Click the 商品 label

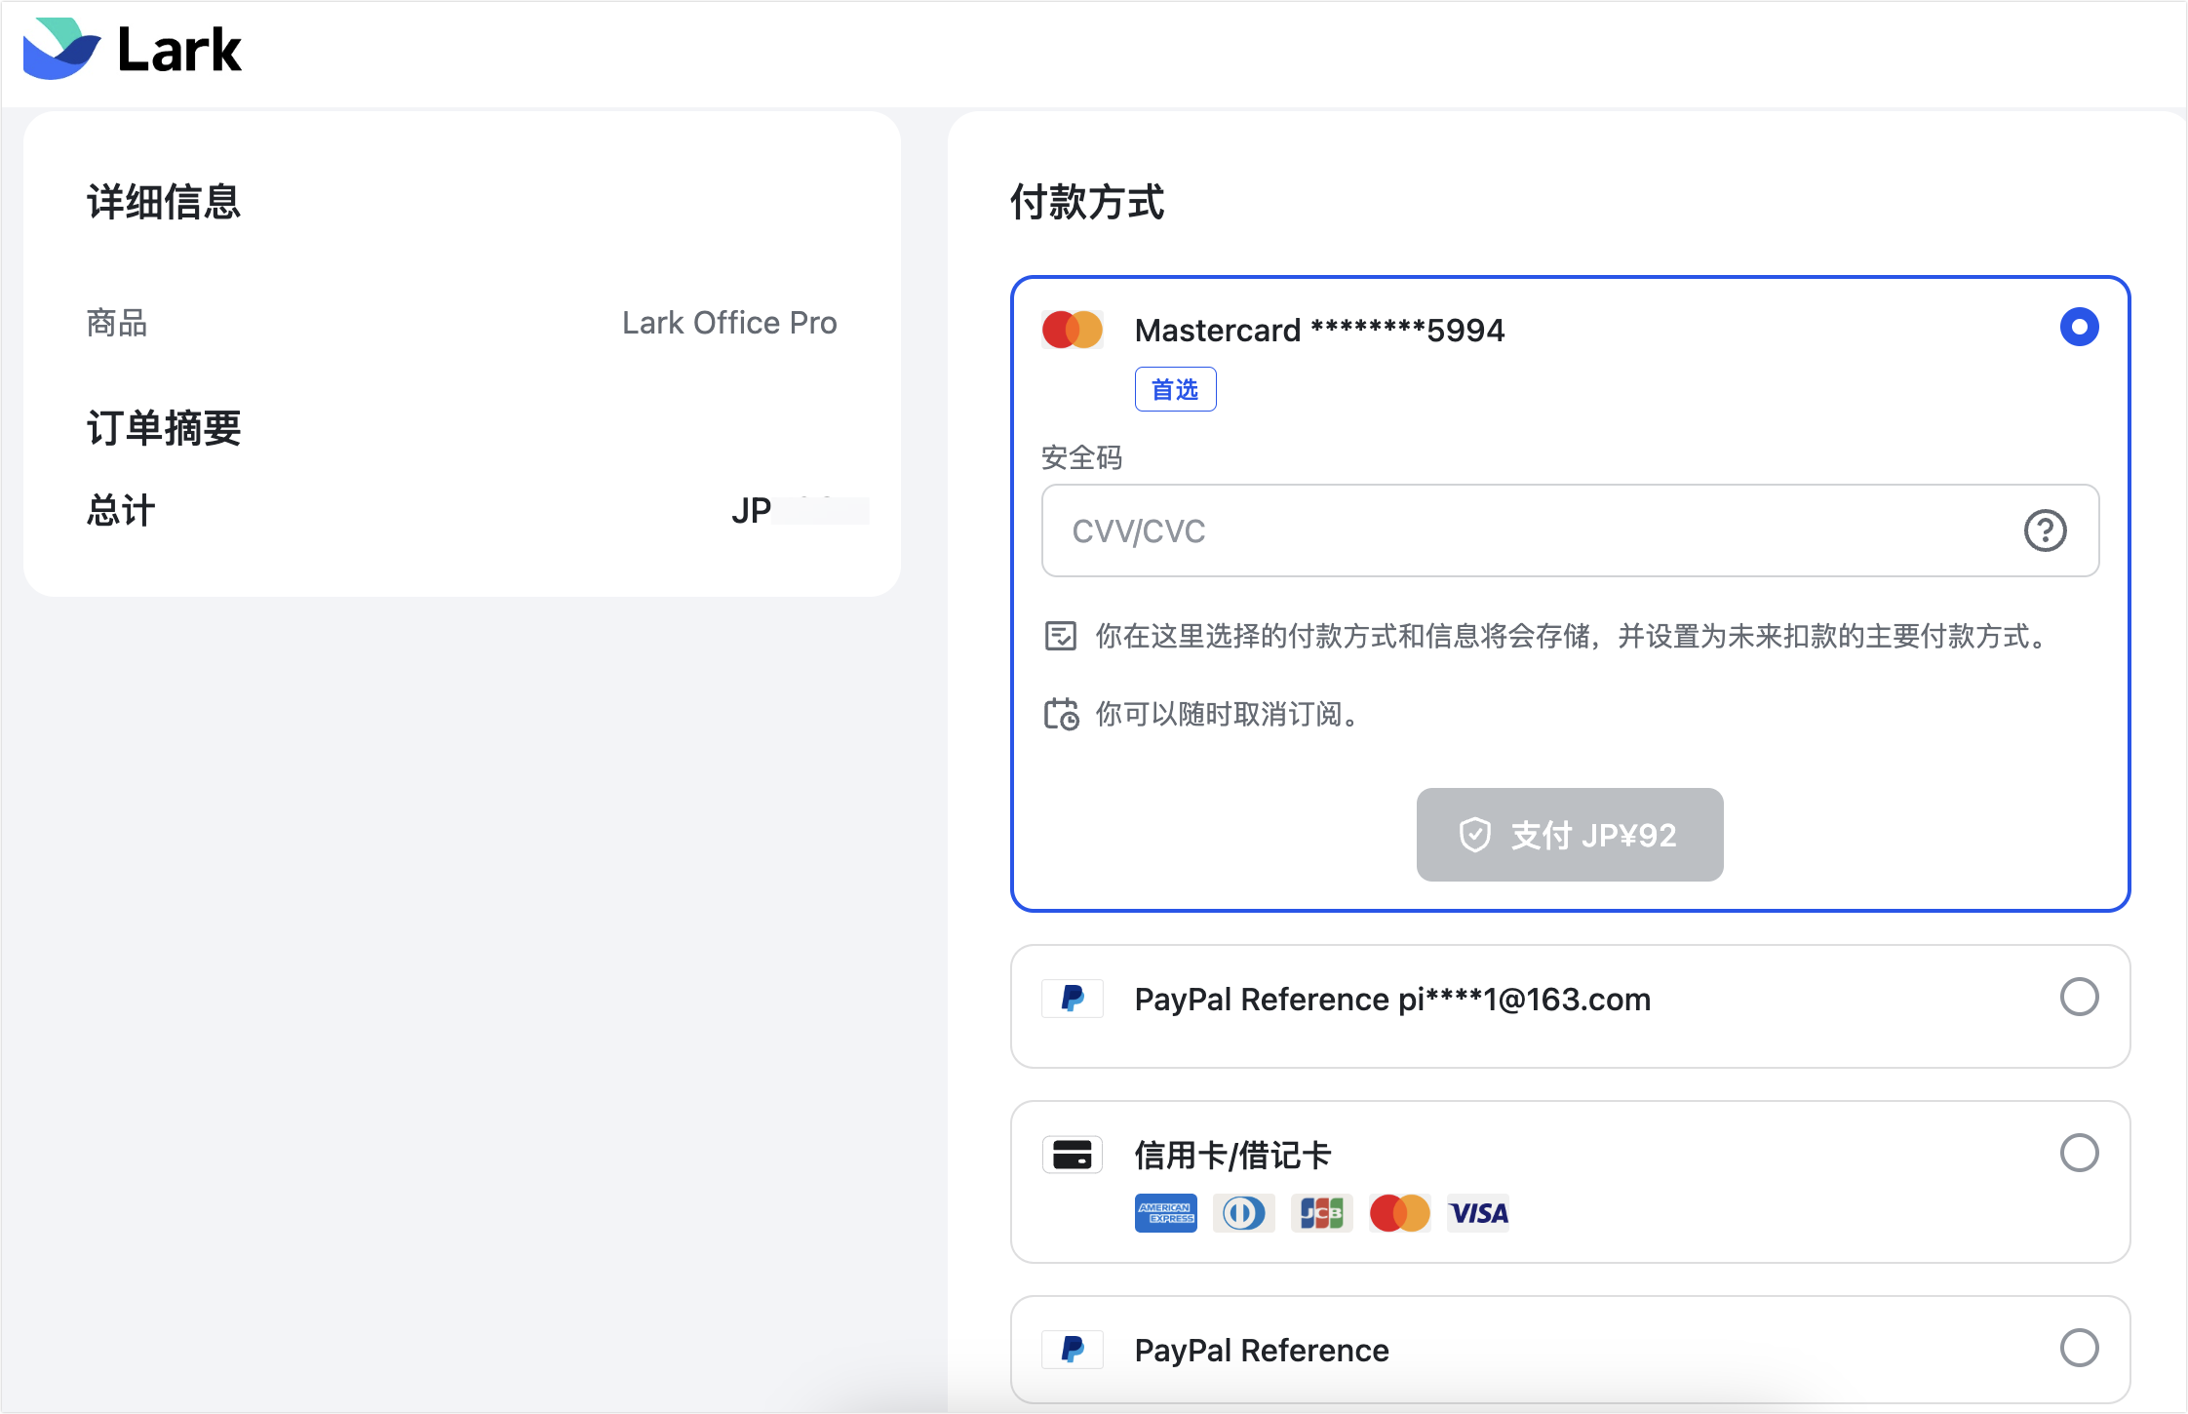[117, 323]
